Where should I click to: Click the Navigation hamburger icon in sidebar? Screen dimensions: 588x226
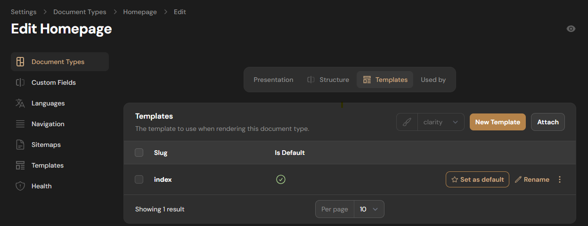point(20,124)
